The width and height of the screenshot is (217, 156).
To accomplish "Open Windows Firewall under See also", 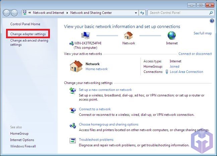I will (x=23, y=146).
